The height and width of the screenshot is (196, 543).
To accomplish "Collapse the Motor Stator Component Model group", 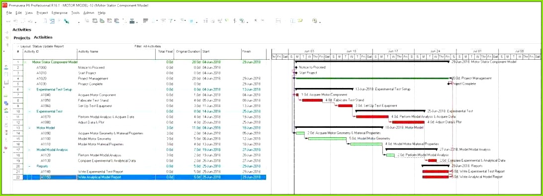I will (x=26, y=62).
